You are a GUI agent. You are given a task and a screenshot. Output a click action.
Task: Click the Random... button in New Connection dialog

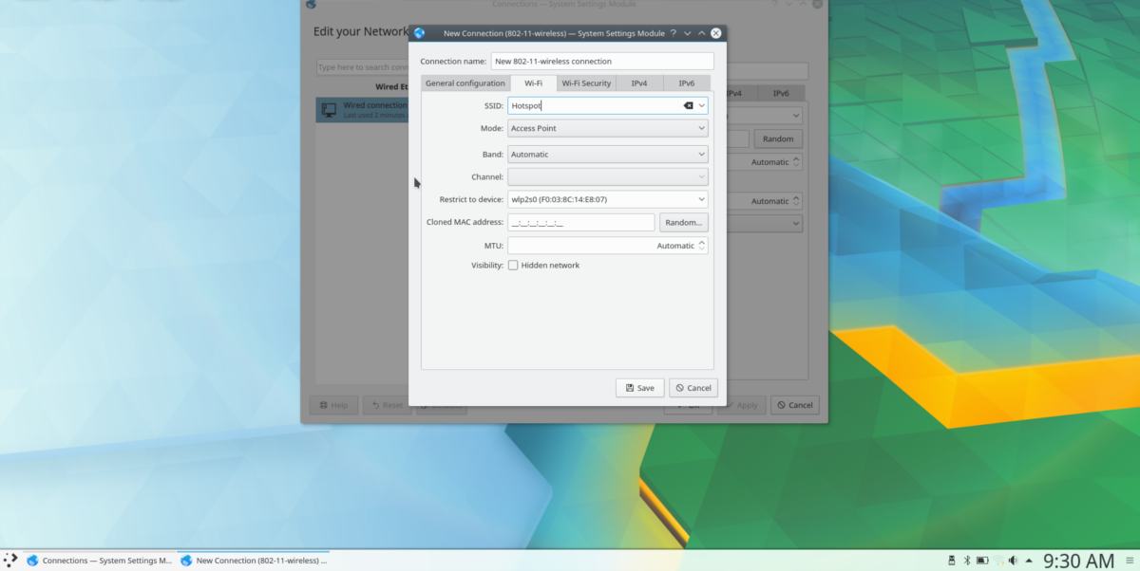(x=684, y=223)
